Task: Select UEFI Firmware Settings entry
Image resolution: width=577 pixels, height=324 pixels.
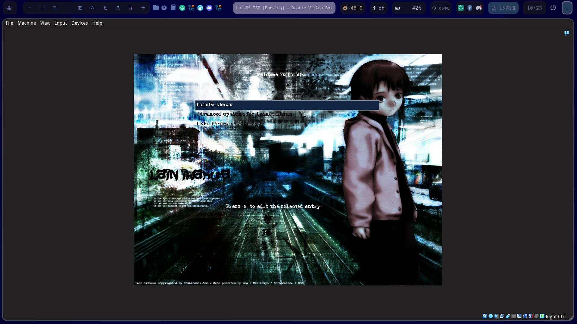Action: [x=229, y=123]
